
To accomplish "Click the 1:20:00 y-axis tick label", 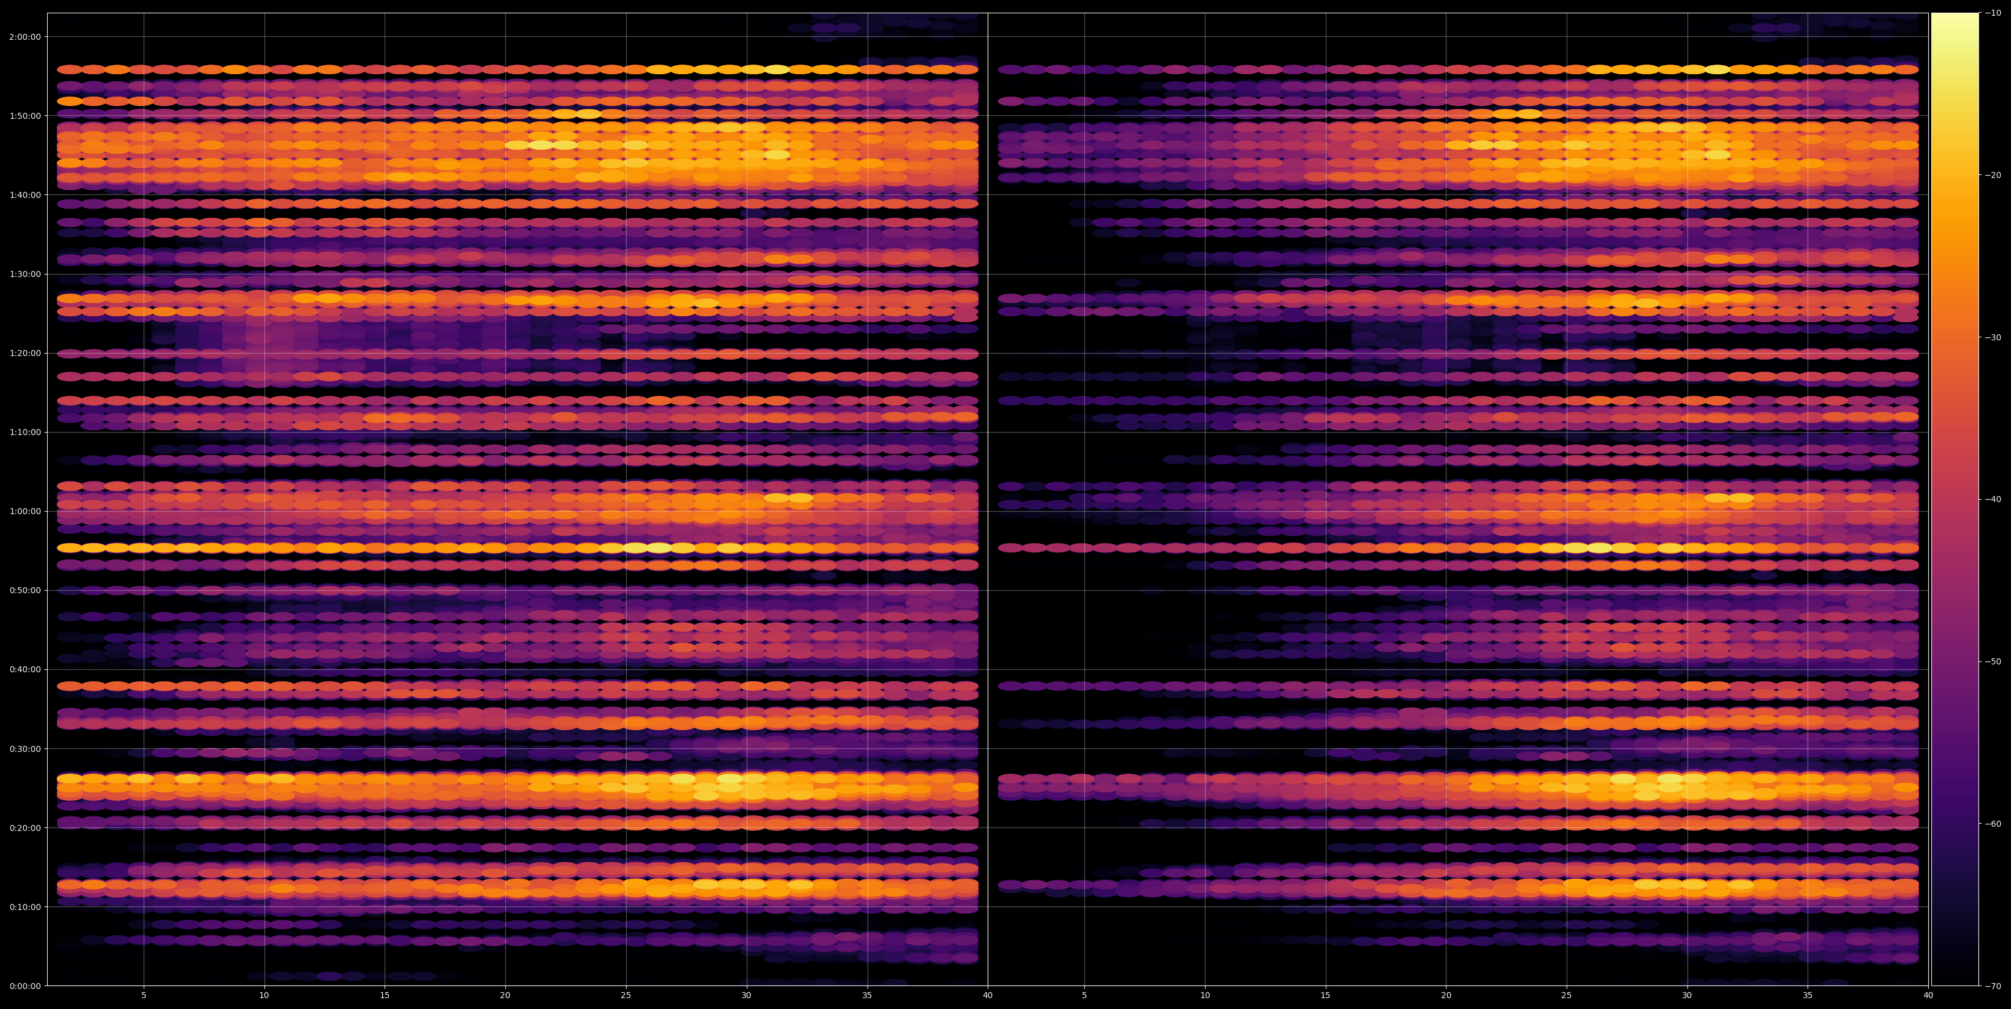I will point(26,352).
